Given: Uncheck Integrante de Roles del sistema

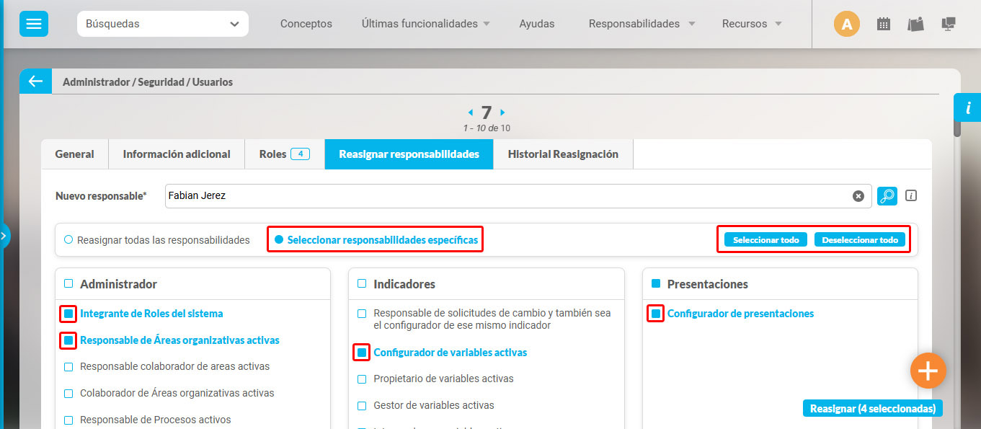Looking at the screenshot, I should click(x=68, y=313).
